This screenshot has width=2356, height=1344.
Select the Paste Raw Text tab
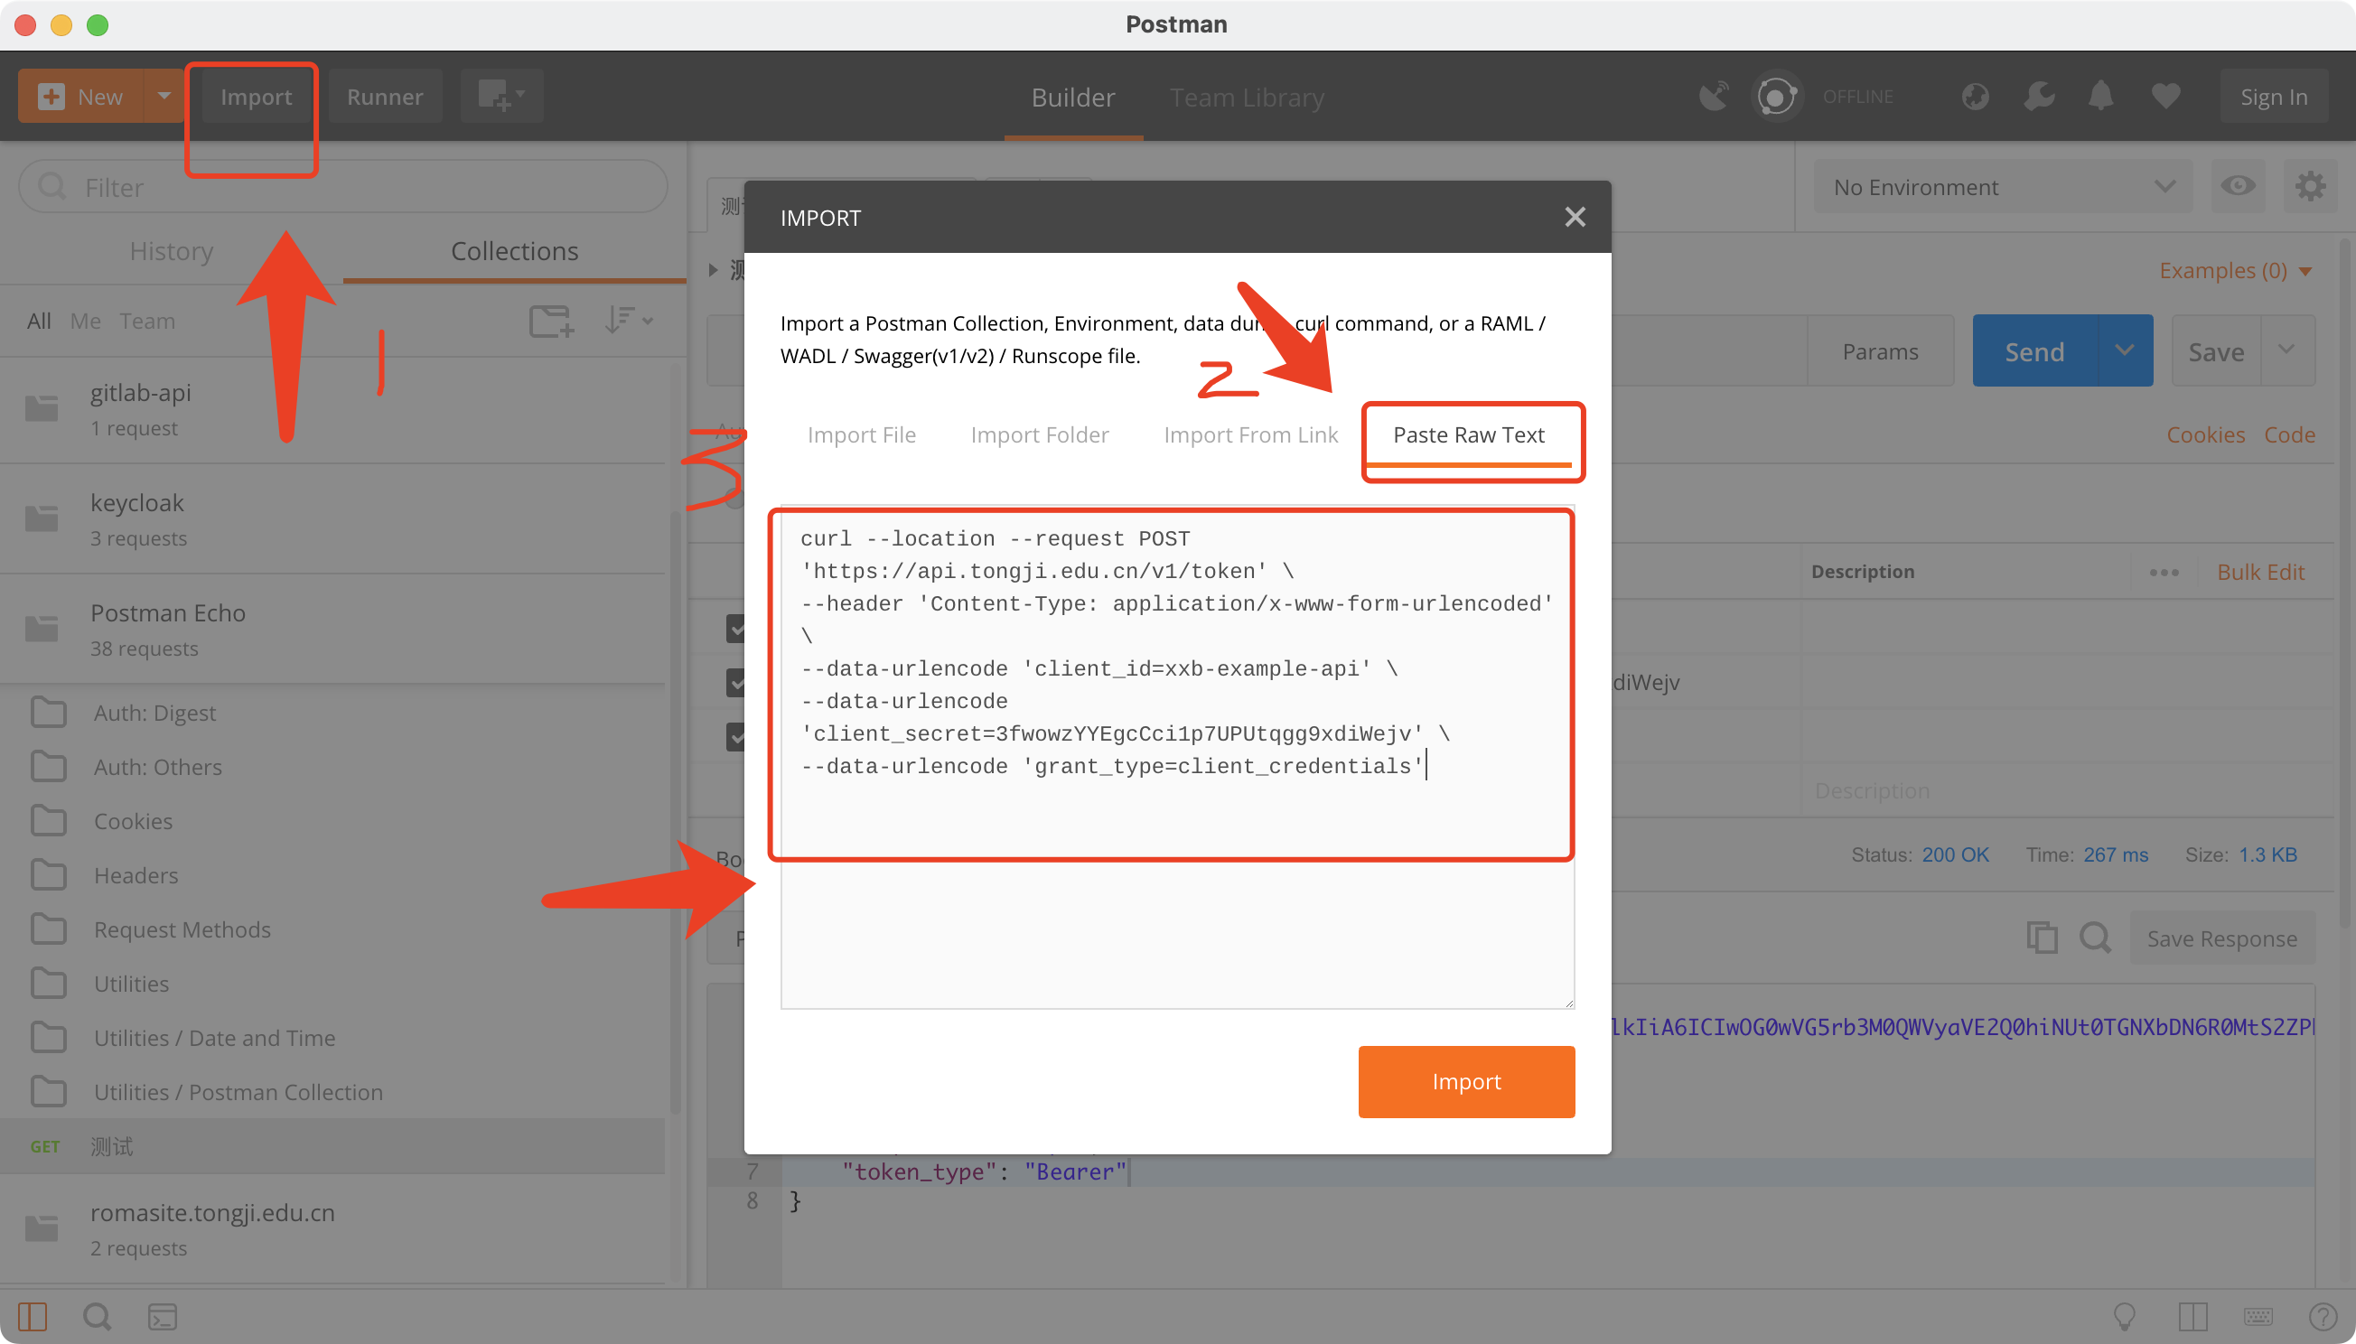pos(1468,434)
